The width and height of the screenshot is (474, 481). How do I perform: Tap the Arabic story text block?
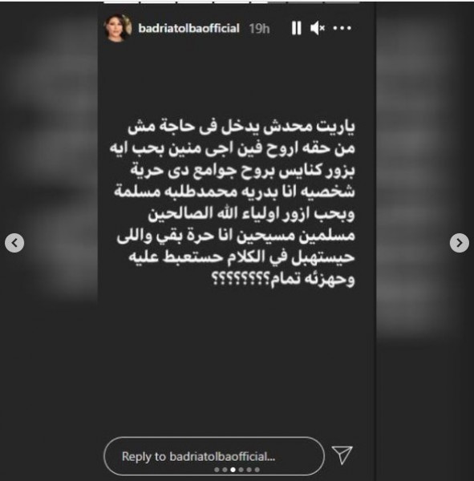233,203
